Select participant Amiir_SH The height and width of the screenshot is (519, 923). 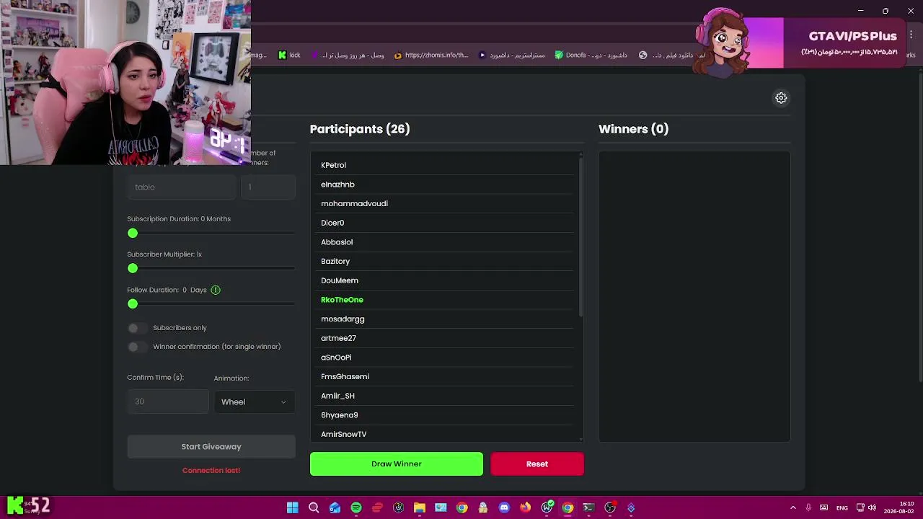click(443, 396)
